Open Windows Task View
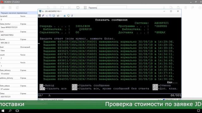The image size is (202, 113). [17, 111]
